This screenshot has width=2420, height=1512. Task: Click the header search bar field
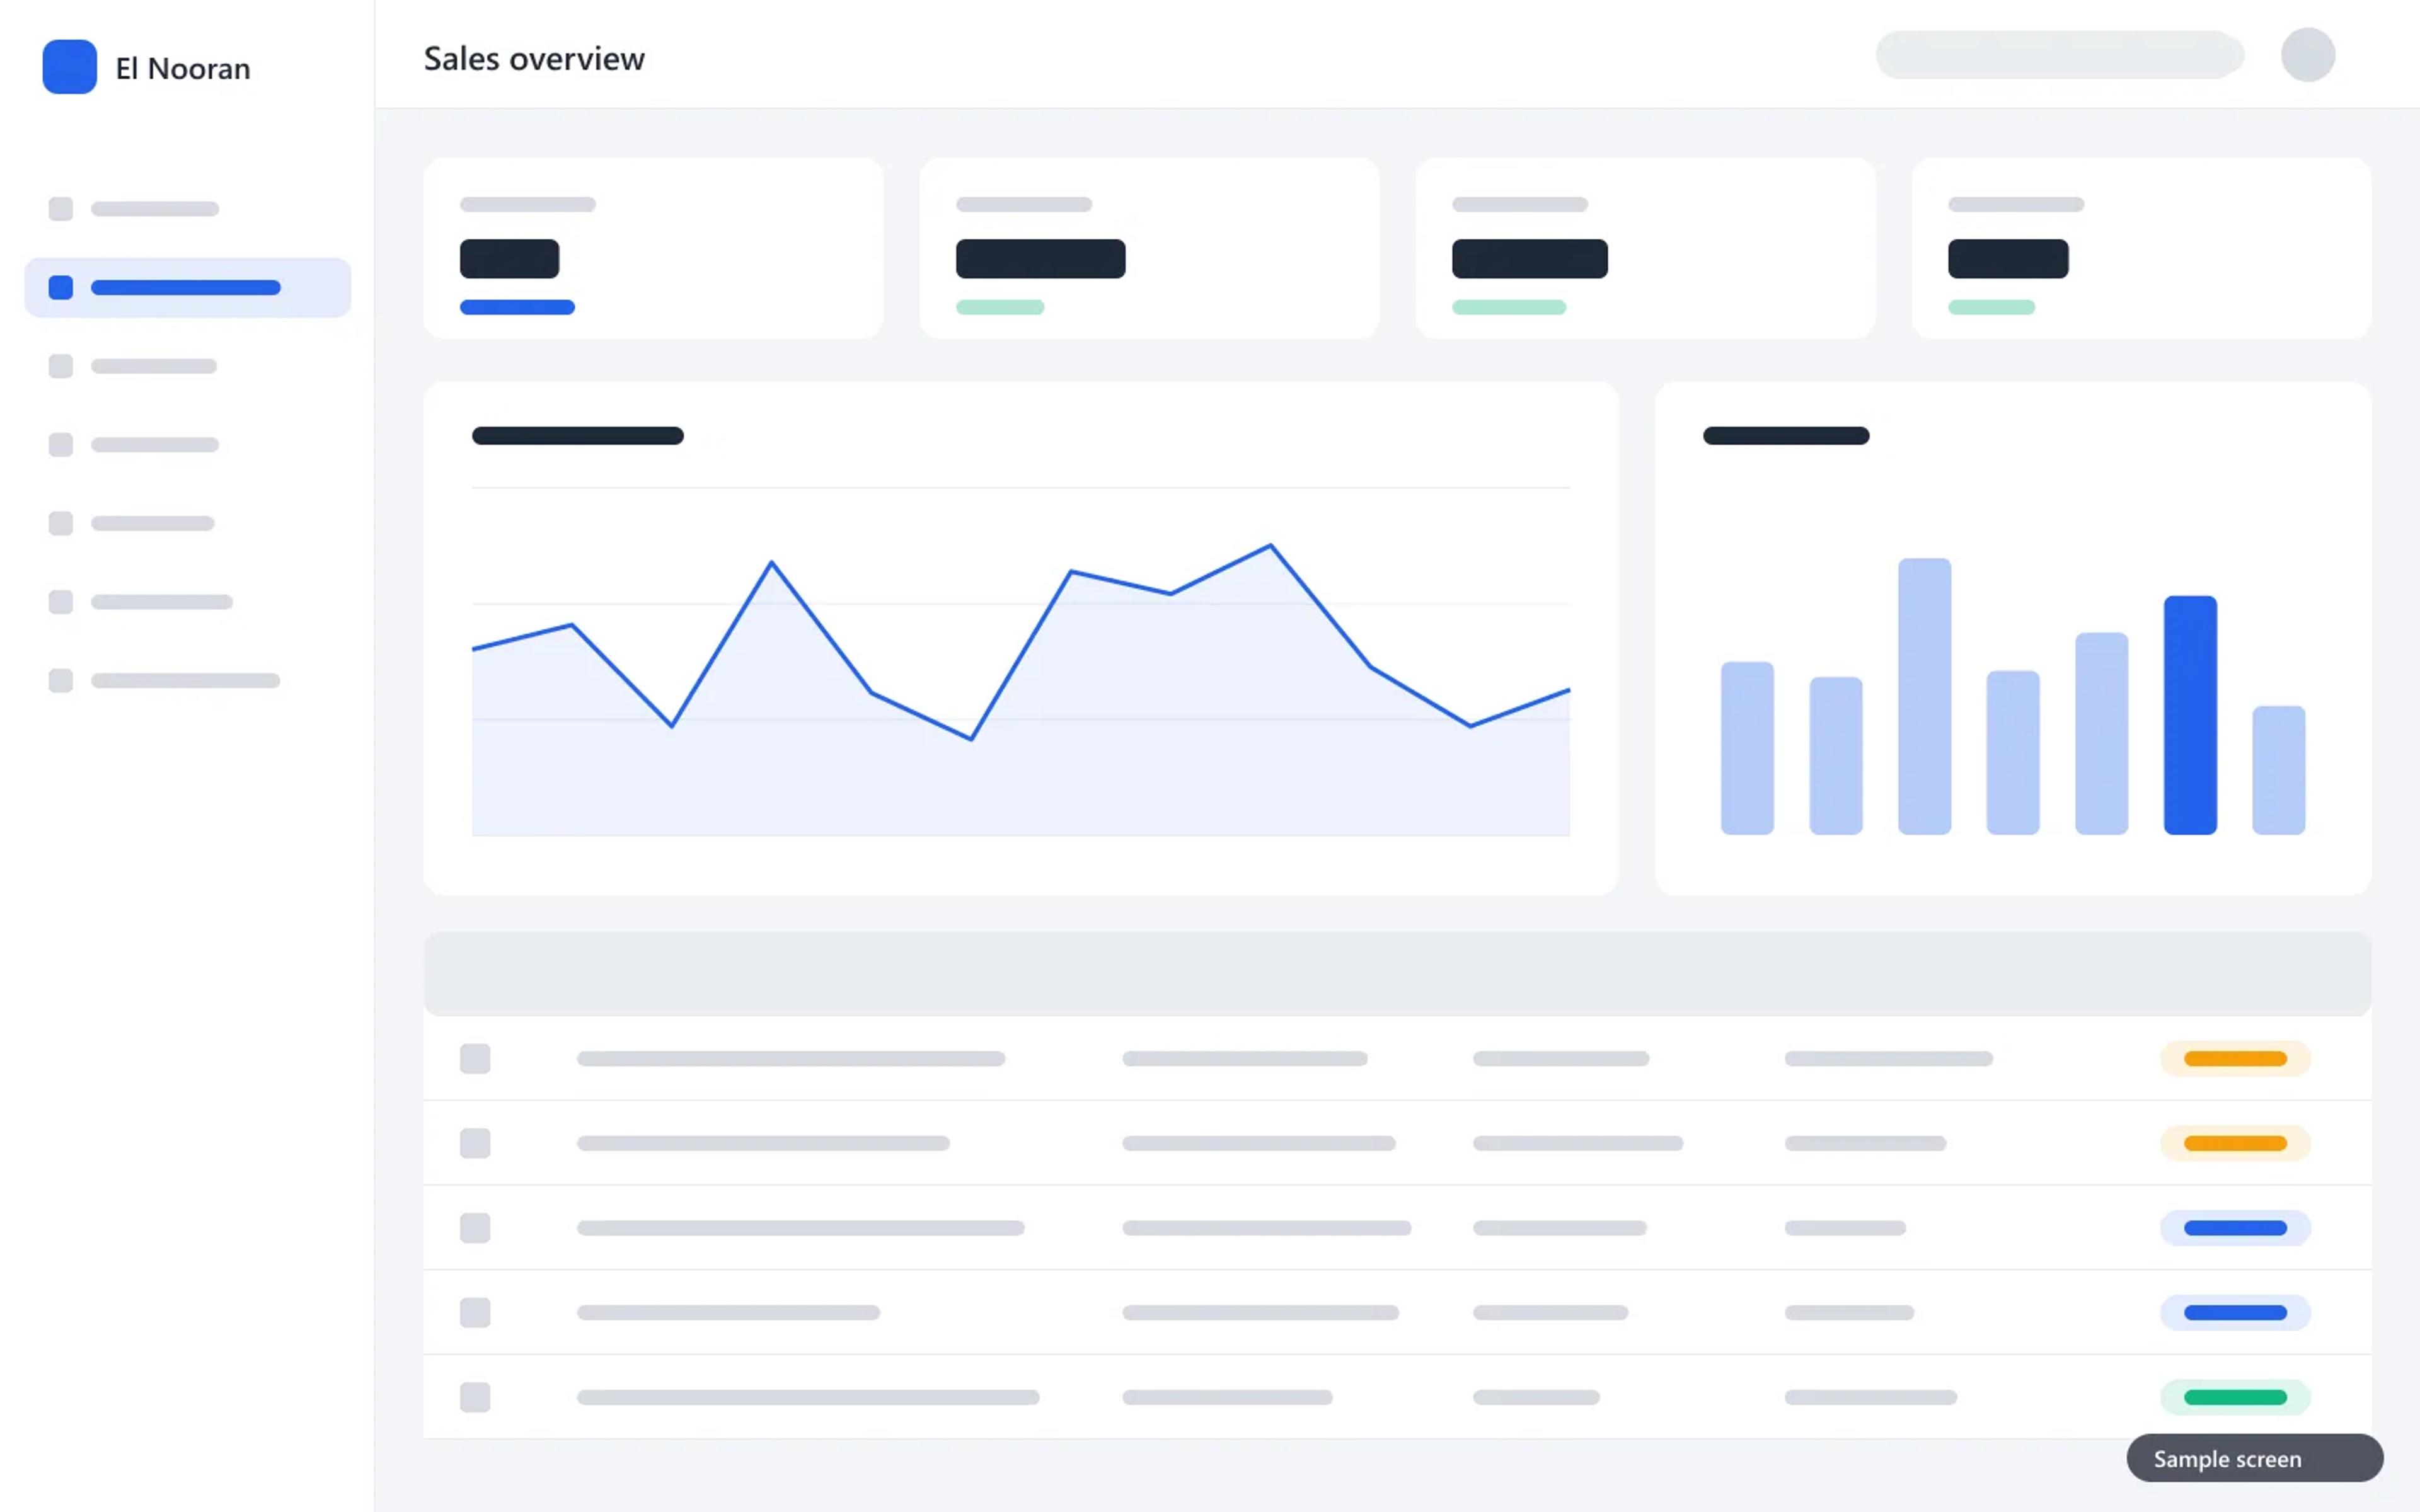(2059, 55)
